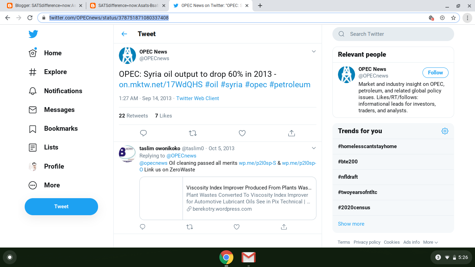The width and height of the screenshot is (475, 267).
Task: Open OPEC News avatar in Relevant people
Action: [x=346, y=74]
